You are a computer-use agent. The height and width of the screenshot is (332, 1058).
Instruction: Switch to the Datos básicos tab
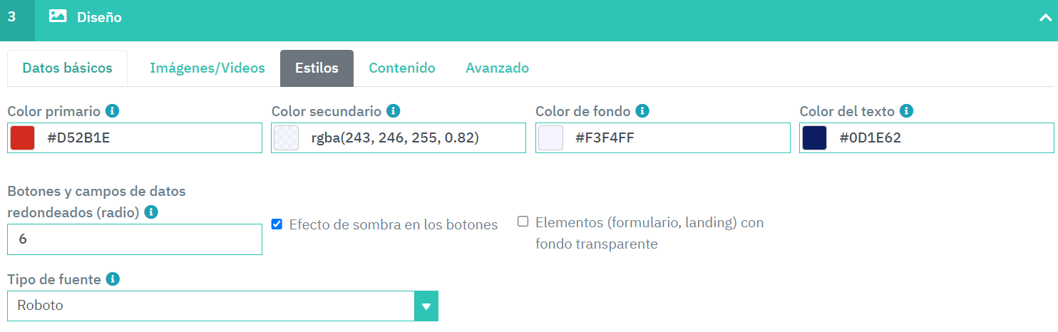pos(67,68)
